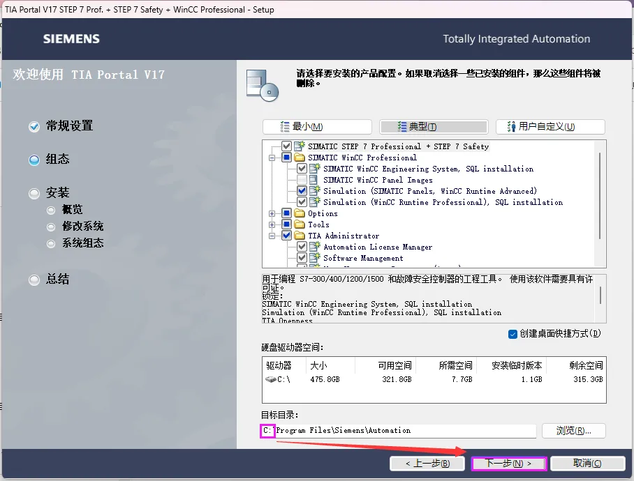634x481 pixels.
Task: Toggle the Tools group checkbox
Action: pos(286,224)
